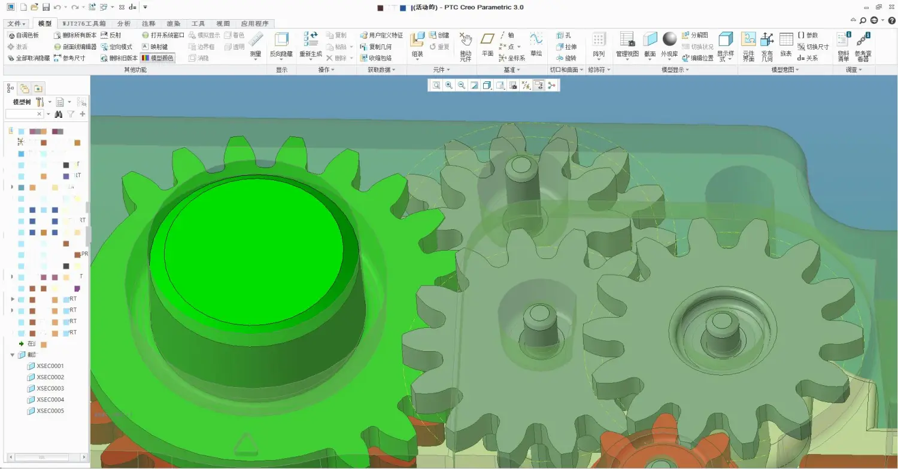The width and height of the screenshot is (898, 469).
Task: Switch to the 渲染 (Render) tab
Action: pos(174,24)
